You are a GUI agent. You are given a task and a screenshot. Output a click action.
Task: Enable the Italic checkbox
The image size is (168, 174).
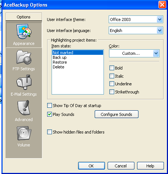tap(112, 76)
